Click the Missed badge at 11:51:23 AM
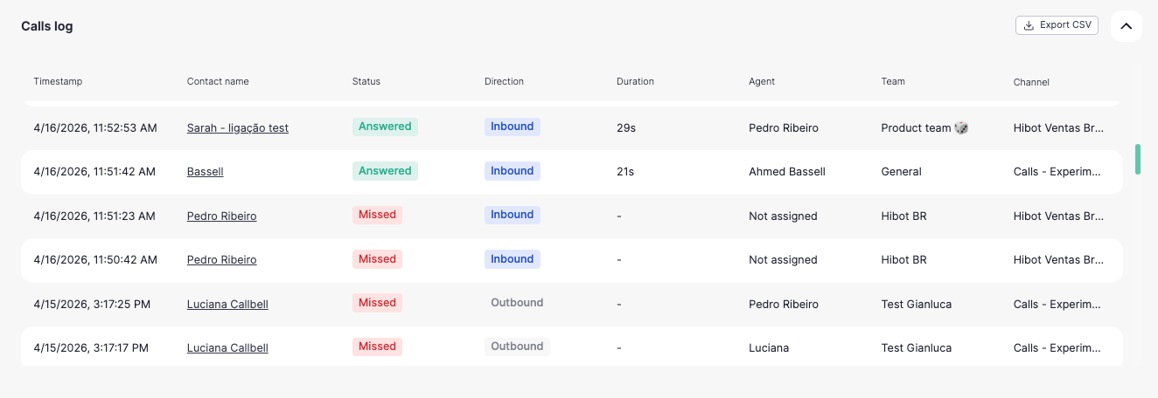This screenshot has width=1158, height=398. tap(377, 215)
